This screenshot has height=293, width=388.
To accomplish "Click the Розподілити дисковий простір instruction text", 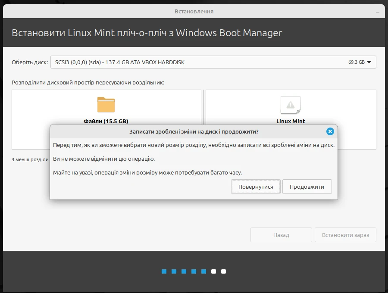I will (88, 83).
